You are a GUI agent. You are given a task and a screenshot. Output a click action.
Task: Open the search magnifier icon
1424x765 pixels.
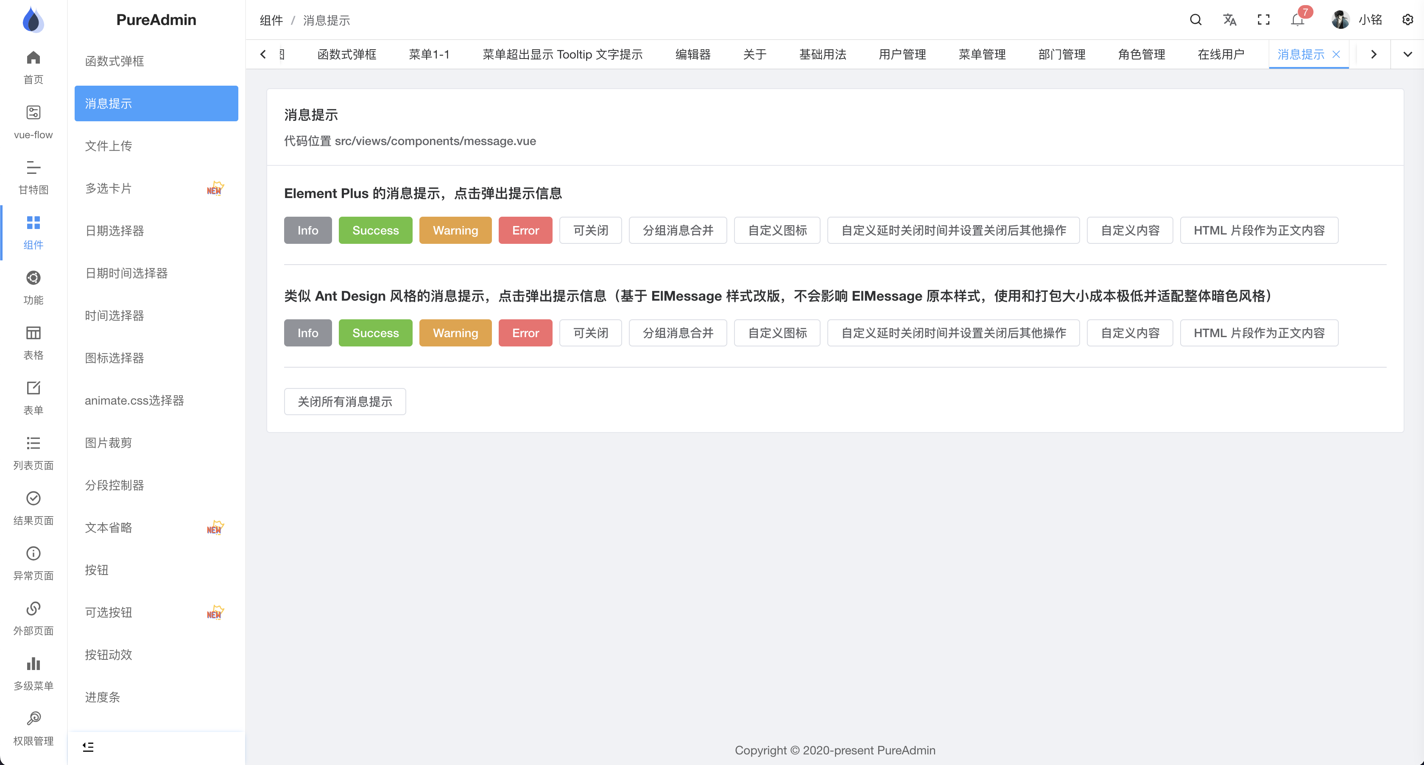coord(1195,20)
